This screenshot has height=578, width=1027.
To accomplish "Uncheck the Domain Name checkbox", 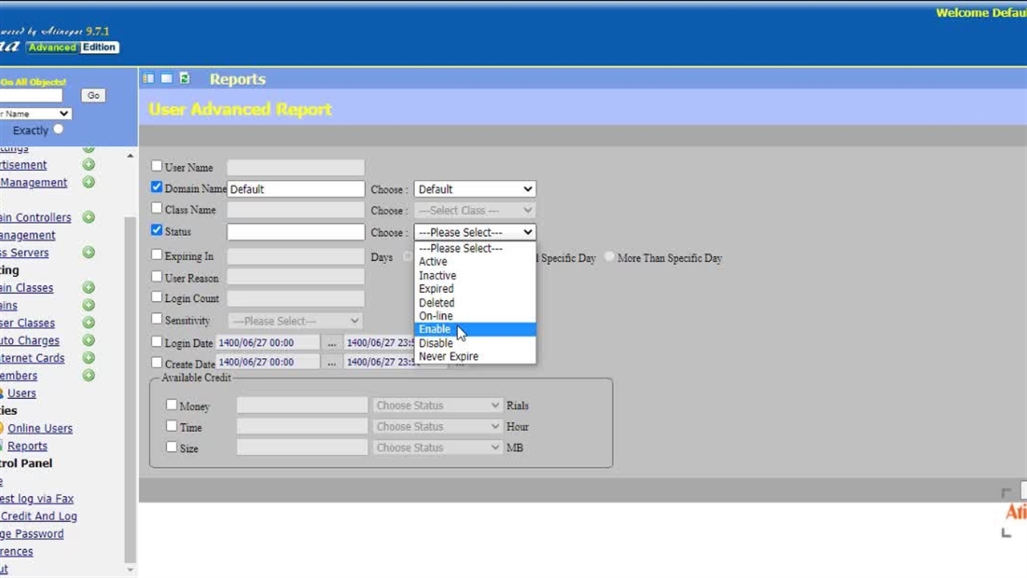I will coord(157,187).
